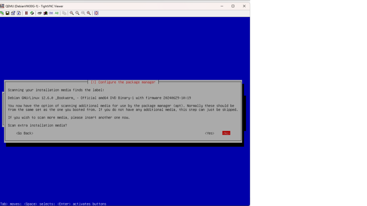Refresh the remote screen
This screenshot has height=206, width=367.
(x=32, y=13)
